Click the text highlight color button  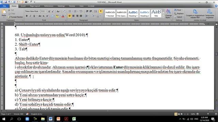click(57, 16)
